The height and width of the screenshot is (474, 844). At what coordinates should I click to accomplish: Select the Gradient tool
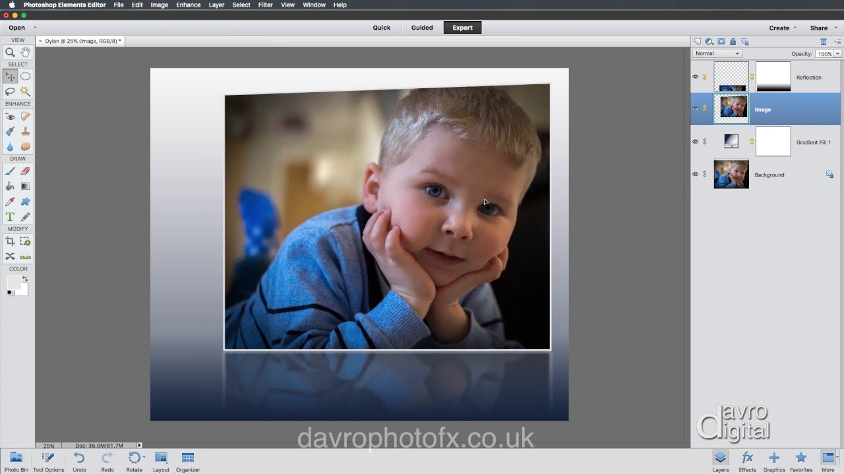pos(25,186)
